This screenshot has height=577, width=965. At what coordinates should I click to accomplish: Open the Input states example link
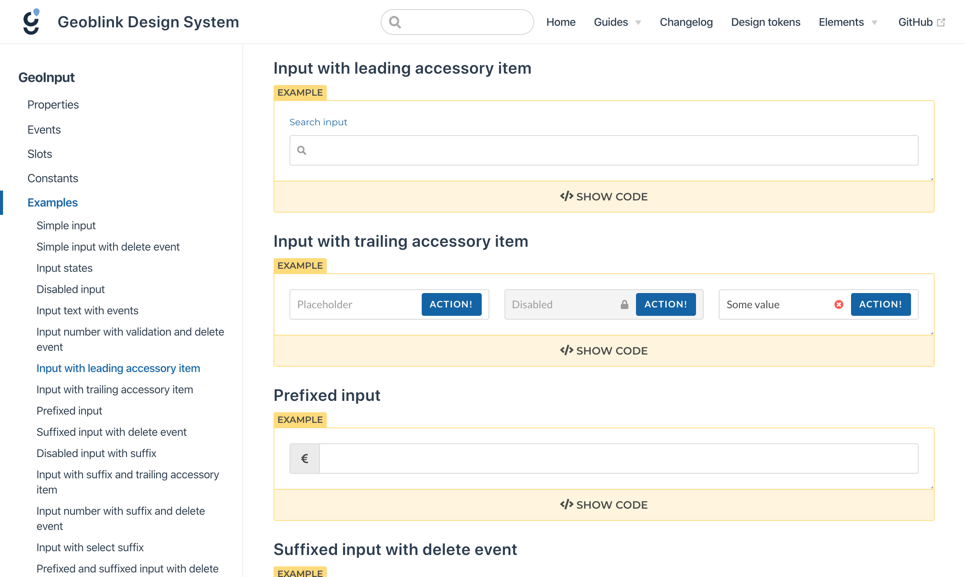(64, 268)
